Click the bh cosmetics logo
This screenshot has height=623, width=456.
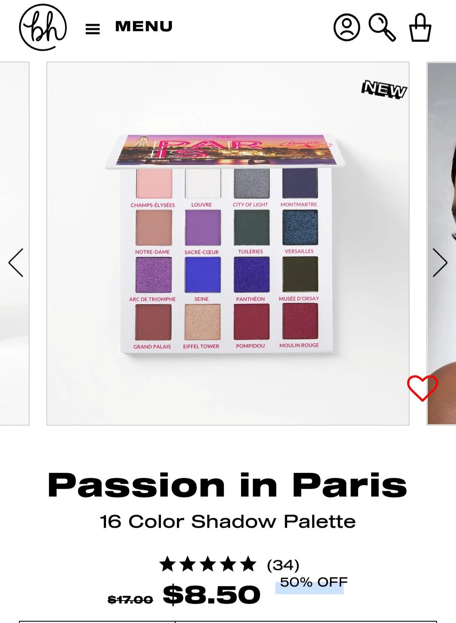pyautogui.click(x=43, y=28)
